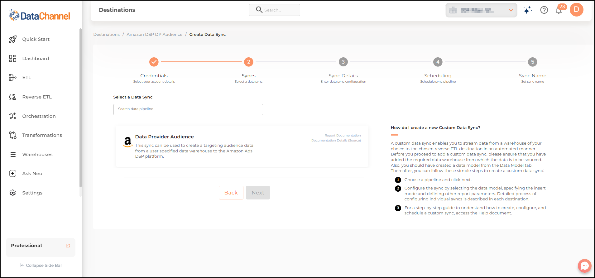Open the user avatar D menu

pos(577,10)
